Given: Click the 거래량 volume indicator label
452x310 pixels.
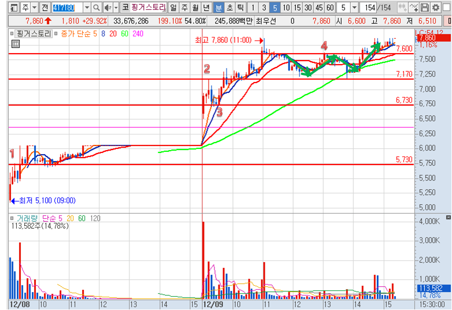Looking at the screenshot, I should coord(27,218).
